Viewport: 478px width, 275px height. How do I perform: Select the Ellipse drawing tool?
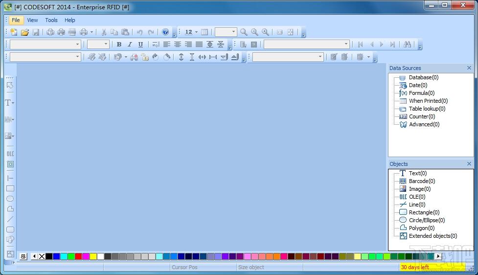pos(10,199)
